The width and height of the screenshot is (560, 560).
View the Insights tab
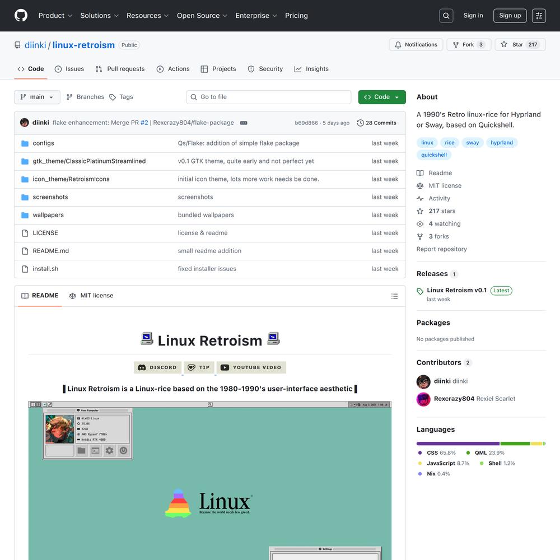[x=311, y=69]
